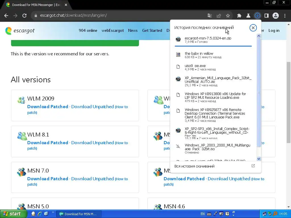Image resolution: width=291 pixels, height=218 pixels.
Task: Click Log in on the site header
Action: point(274,30)
